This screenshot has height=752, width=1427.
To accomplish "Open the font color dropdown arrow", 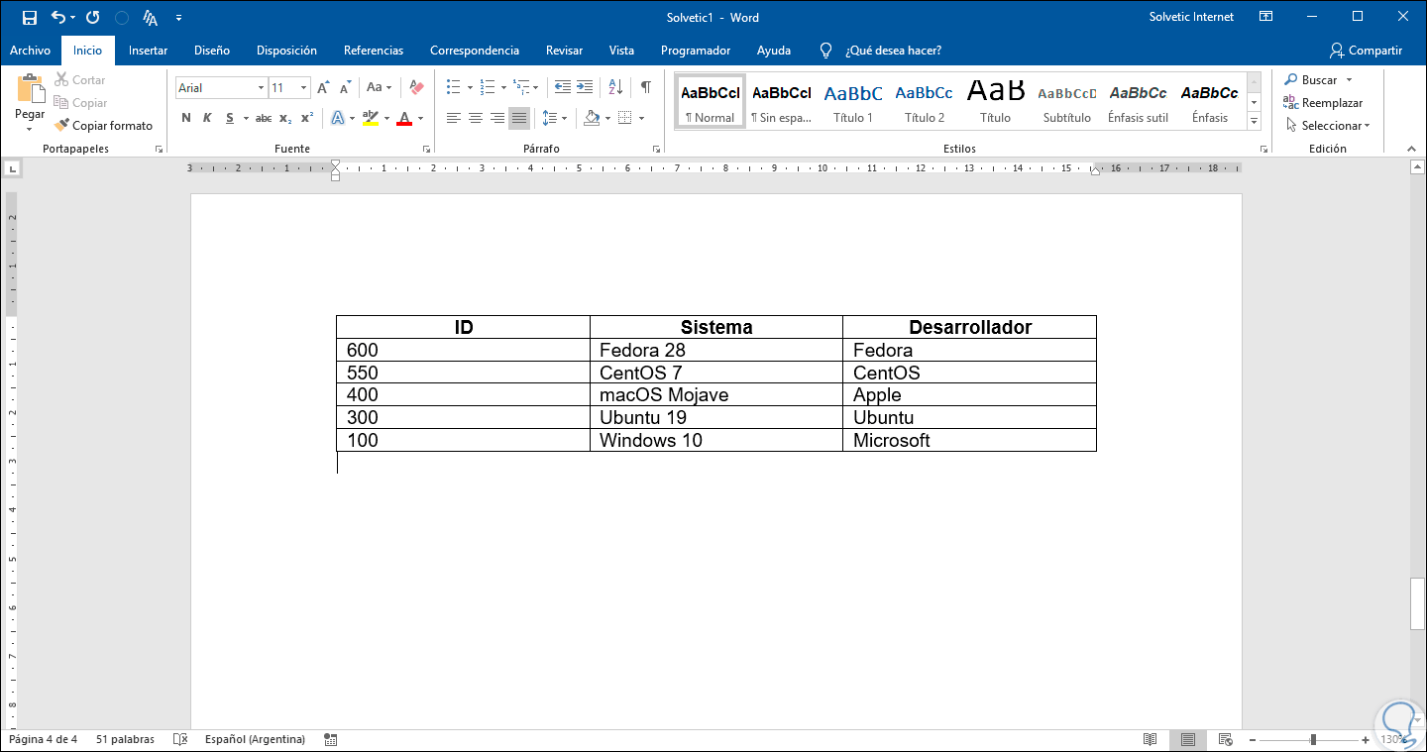I will (x=420, y=118).
